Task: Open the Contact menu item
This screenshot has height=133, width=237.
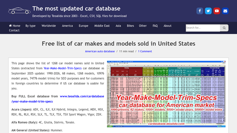Action: 14,30
